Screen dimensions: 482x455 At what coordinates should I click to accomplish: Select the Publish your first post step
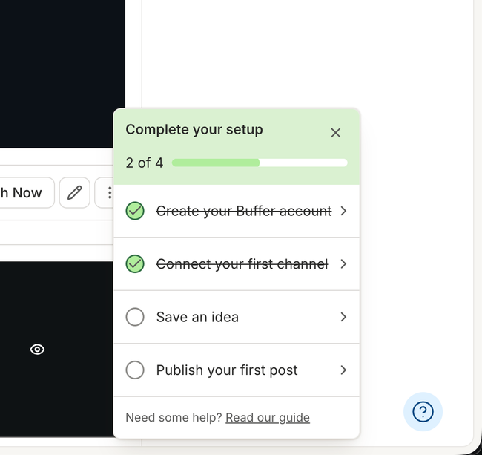pos(237,370)
